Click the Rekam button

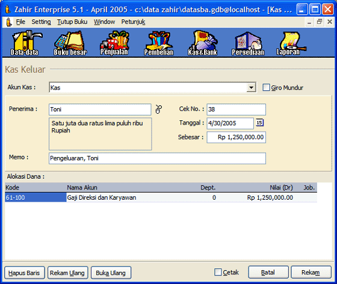pos(311,273)
